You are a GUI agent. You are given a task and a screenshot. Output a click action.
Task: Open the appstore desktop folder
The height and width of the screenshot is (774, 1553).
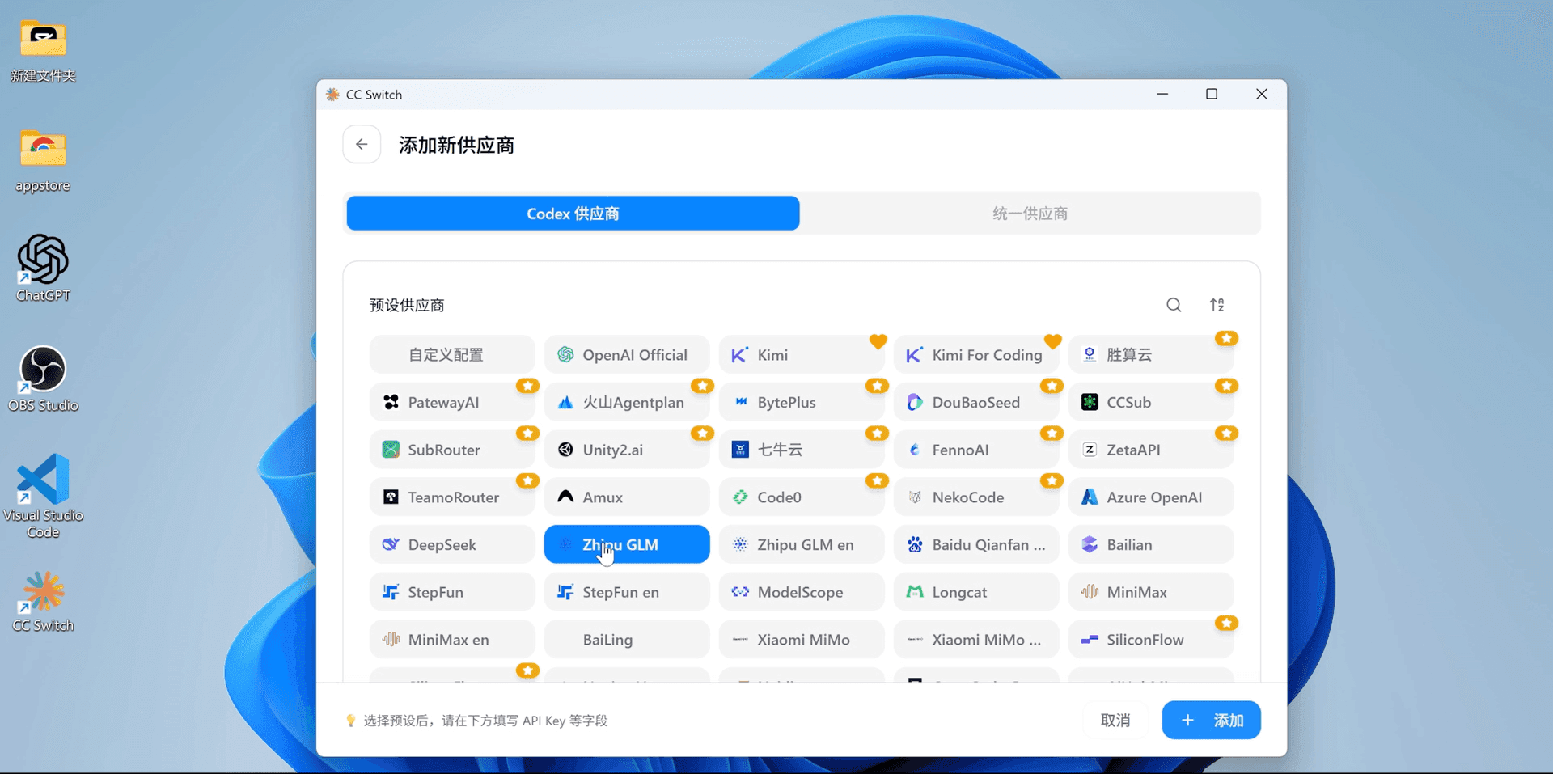click(43, 160)
